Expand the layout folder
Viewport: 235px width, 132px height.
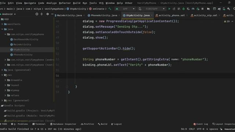tap(5, 85)
